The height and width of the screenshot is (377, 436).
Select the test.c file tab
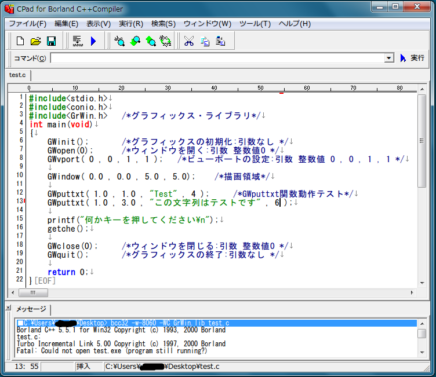[17, 75]
